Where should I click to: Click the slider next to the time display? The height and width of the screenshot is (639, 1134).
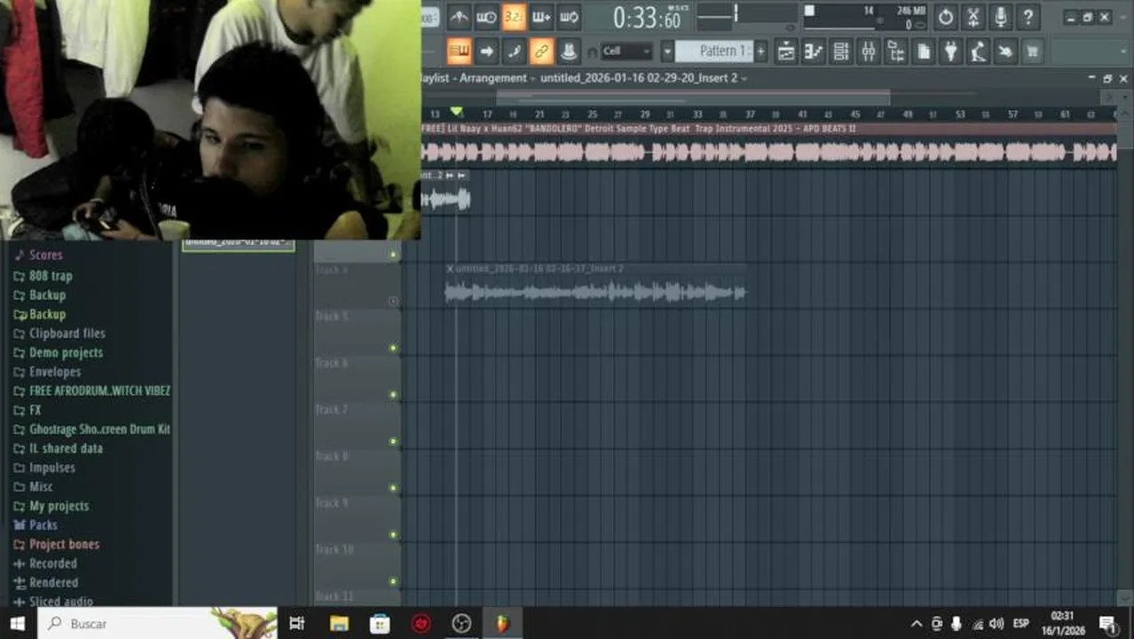(736, 14)
